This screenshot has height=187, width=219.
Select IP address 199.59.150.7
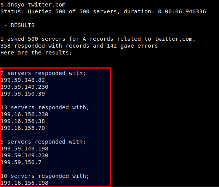click(21, 162)
